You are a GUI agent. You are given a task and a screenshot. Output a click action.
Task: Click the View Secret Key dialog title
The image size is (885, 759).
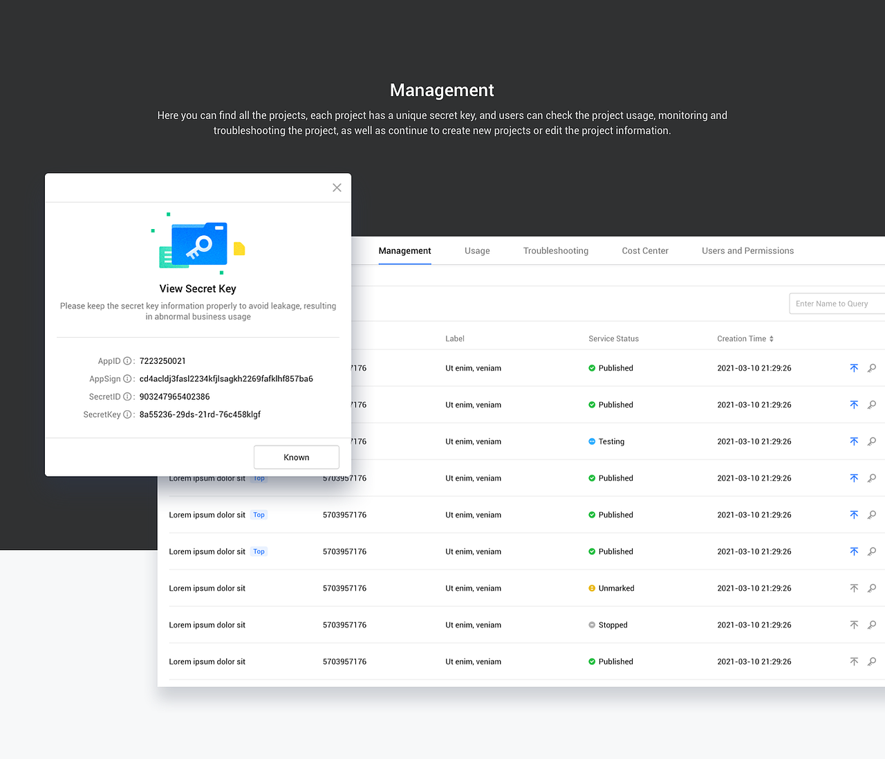(x=198, y=289)
